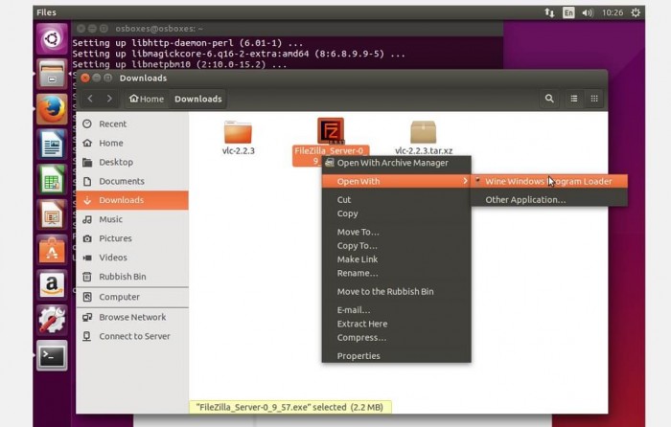Viewport: 671px width, 427px height.
Task: Click the selected-file status bar text
Action: 289,407
